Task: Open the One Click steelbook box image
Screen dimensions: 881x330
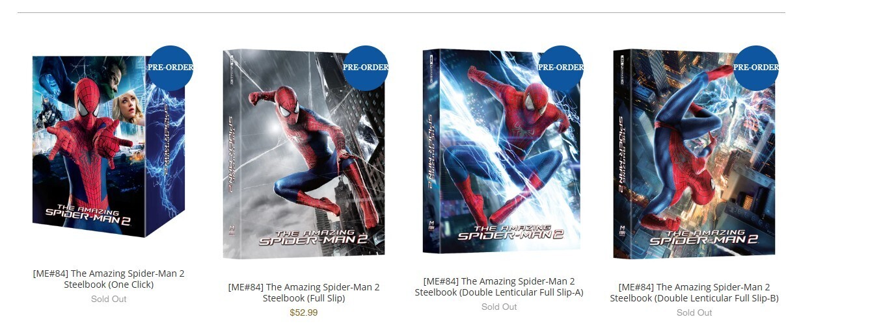Action: click(x=109, y=146)
